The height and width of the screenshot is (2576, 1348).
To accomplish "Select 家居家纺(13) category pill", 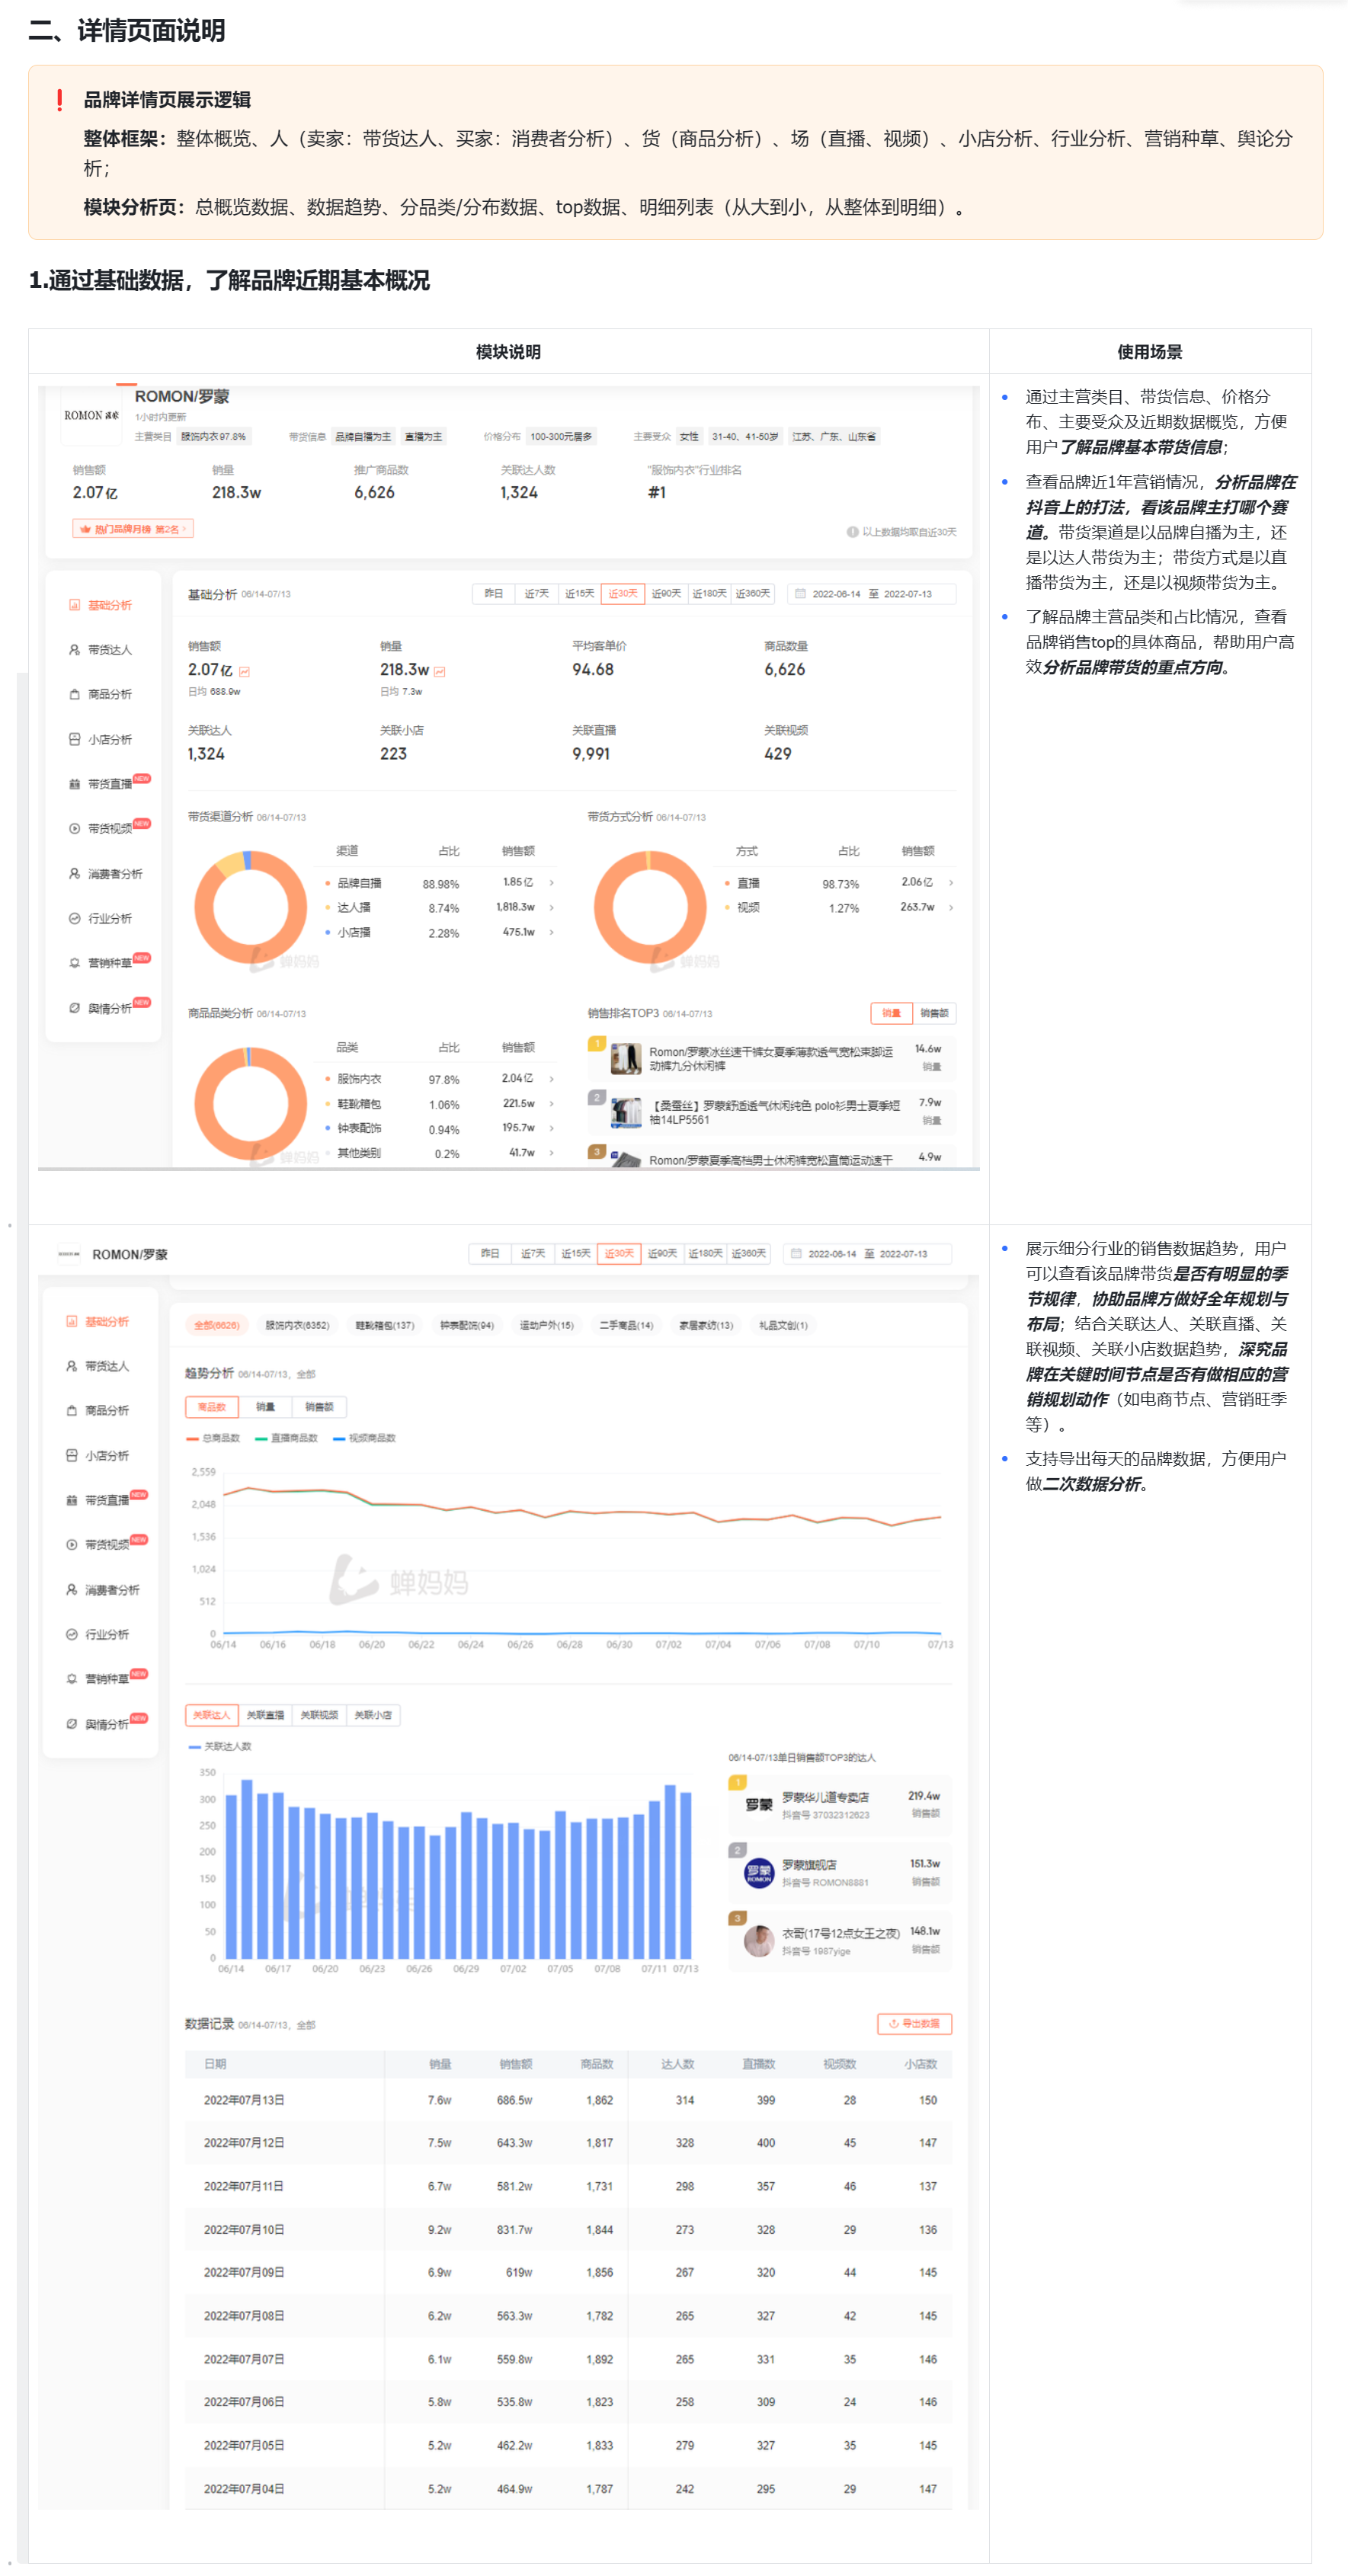I will tap(706, 1325).
